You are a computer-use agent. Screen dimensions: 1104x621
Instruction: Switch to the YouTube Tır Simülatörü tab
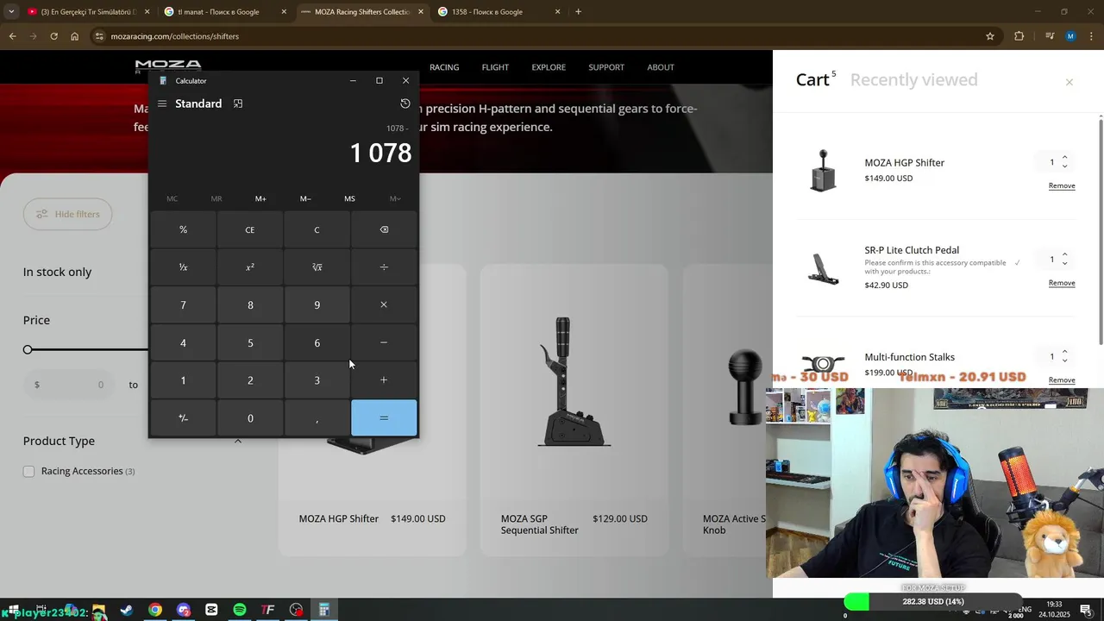click(x=88, y=12)
